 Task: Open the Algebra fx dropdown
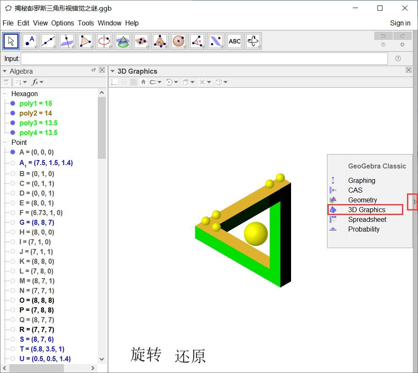pyautogui.click(x=37, y=82)
